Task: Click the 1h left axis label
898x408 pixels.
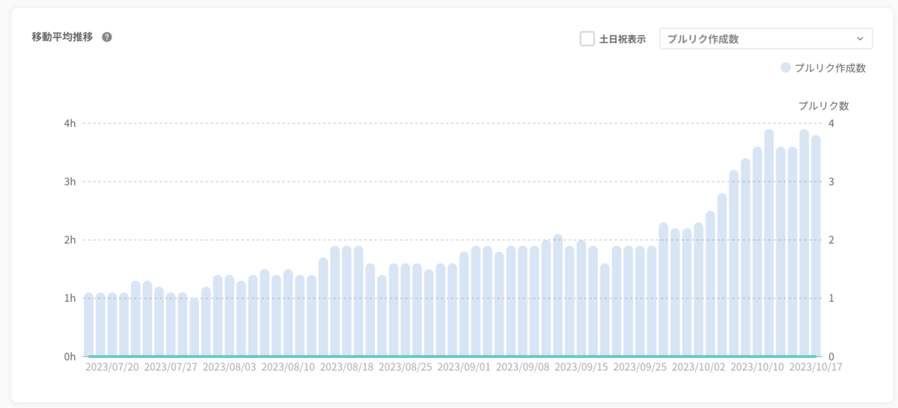Action: click(x=70, y=298)
